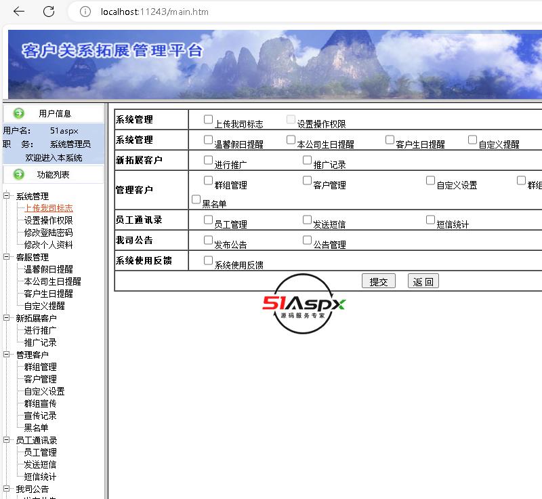Click the green arrow icon beside 用户信息

pos(19,113)
